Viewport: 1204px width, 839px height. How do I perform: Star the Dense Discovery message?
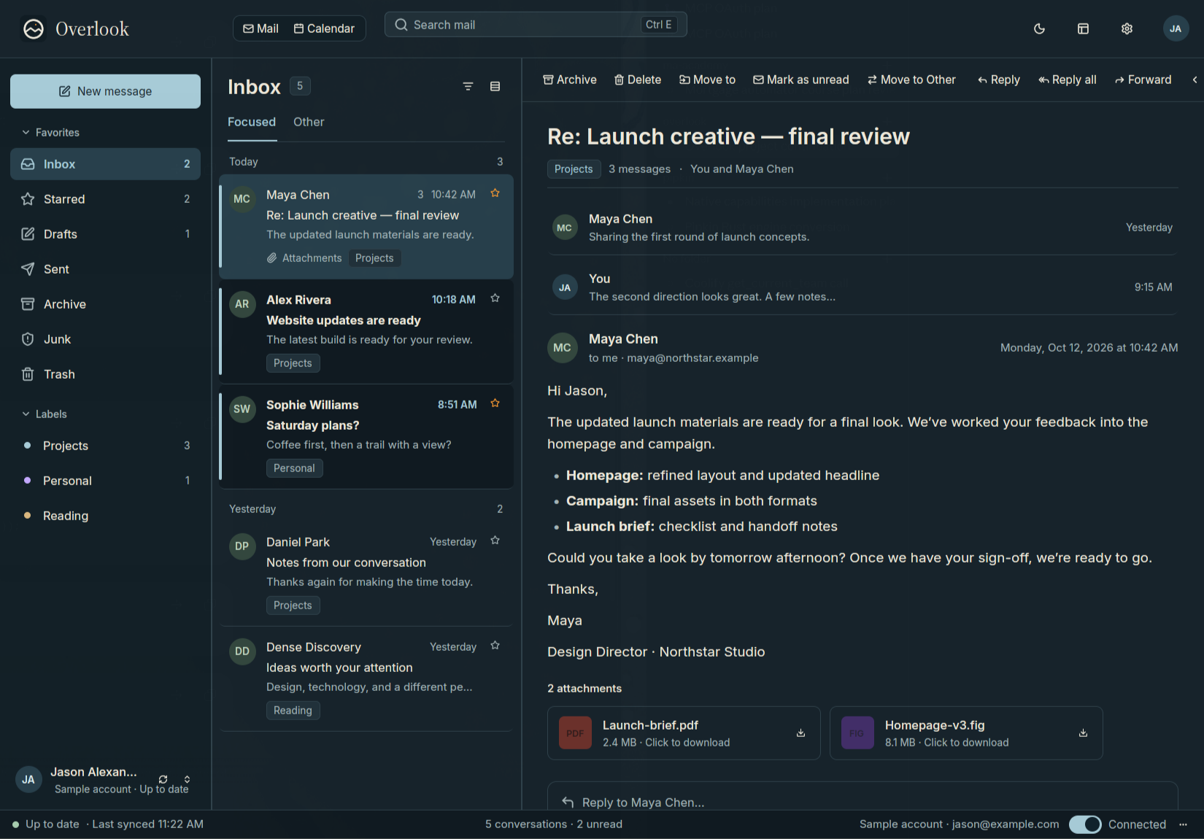pyautogui.click(x=495, y=646)
